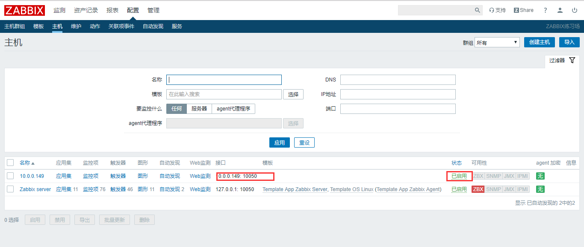Toggle 已启用 status for Zabbix server
Screen dimensions: 584x247
coord(459,189)
